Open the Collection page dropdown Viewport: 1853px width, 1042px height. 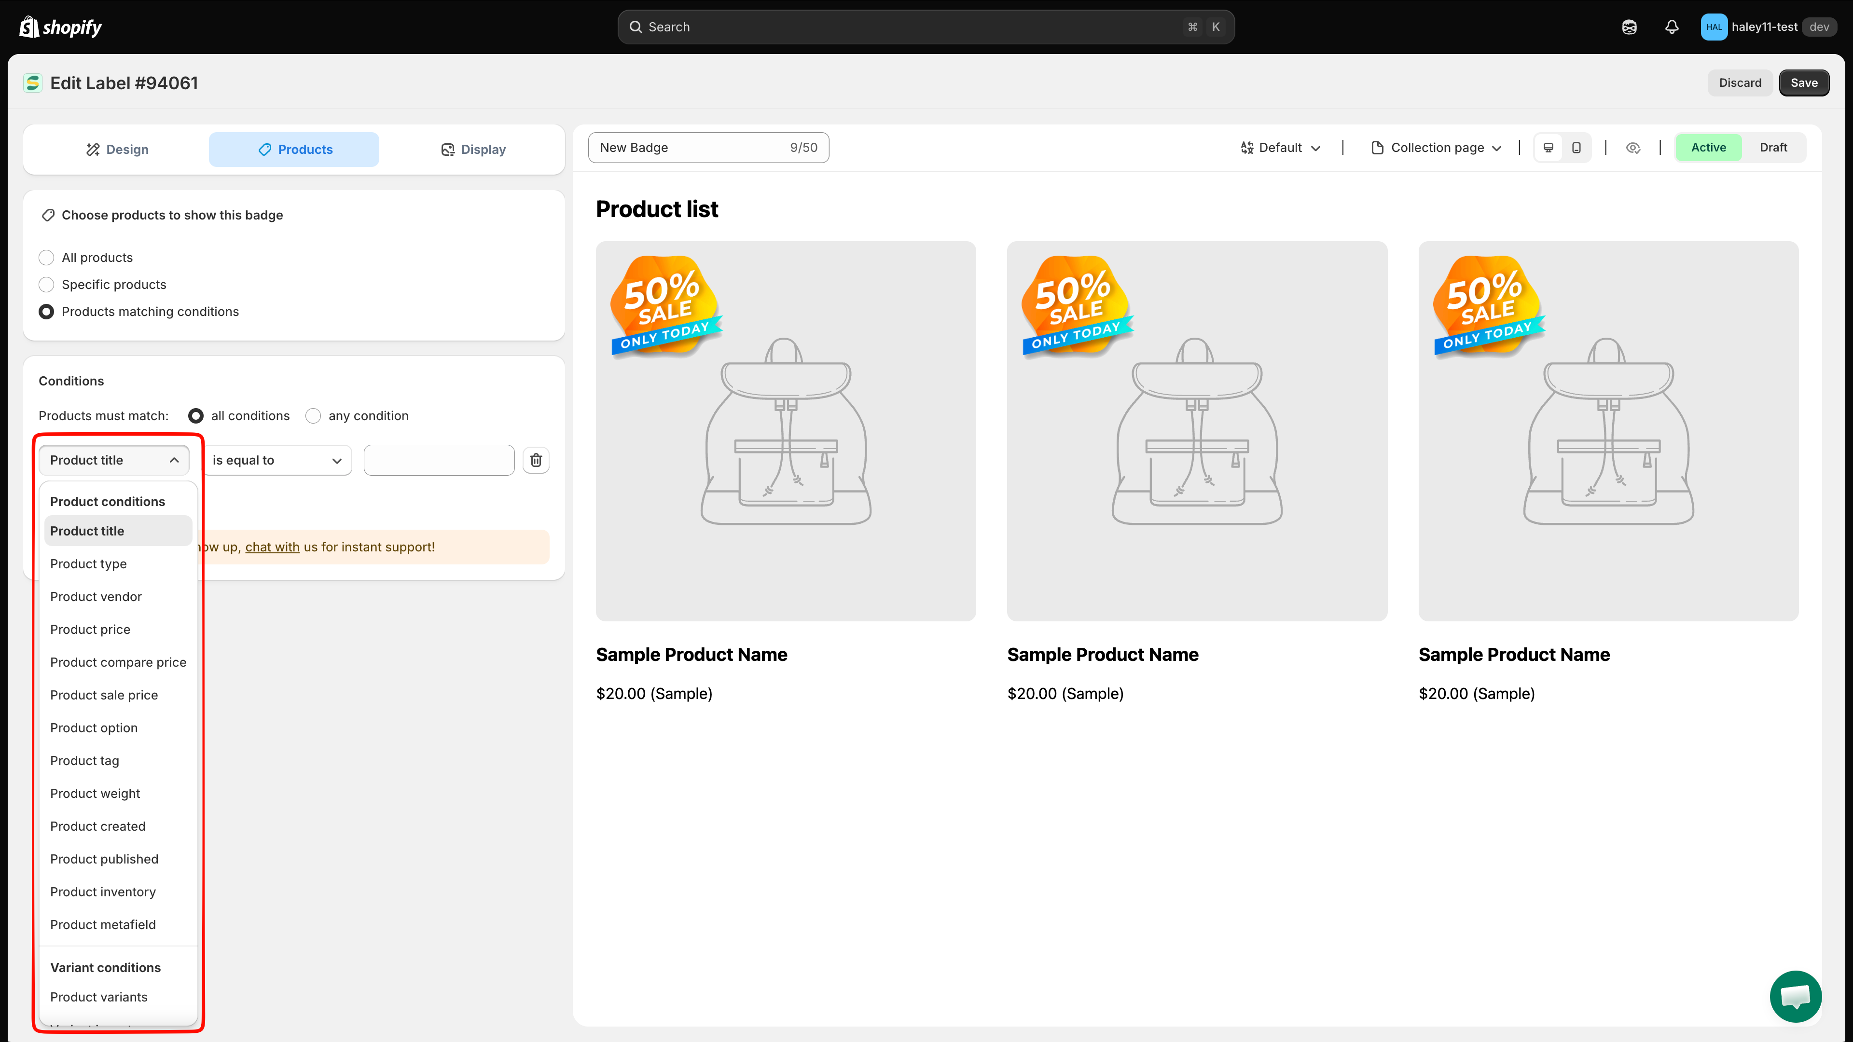tap(1437, 148)
